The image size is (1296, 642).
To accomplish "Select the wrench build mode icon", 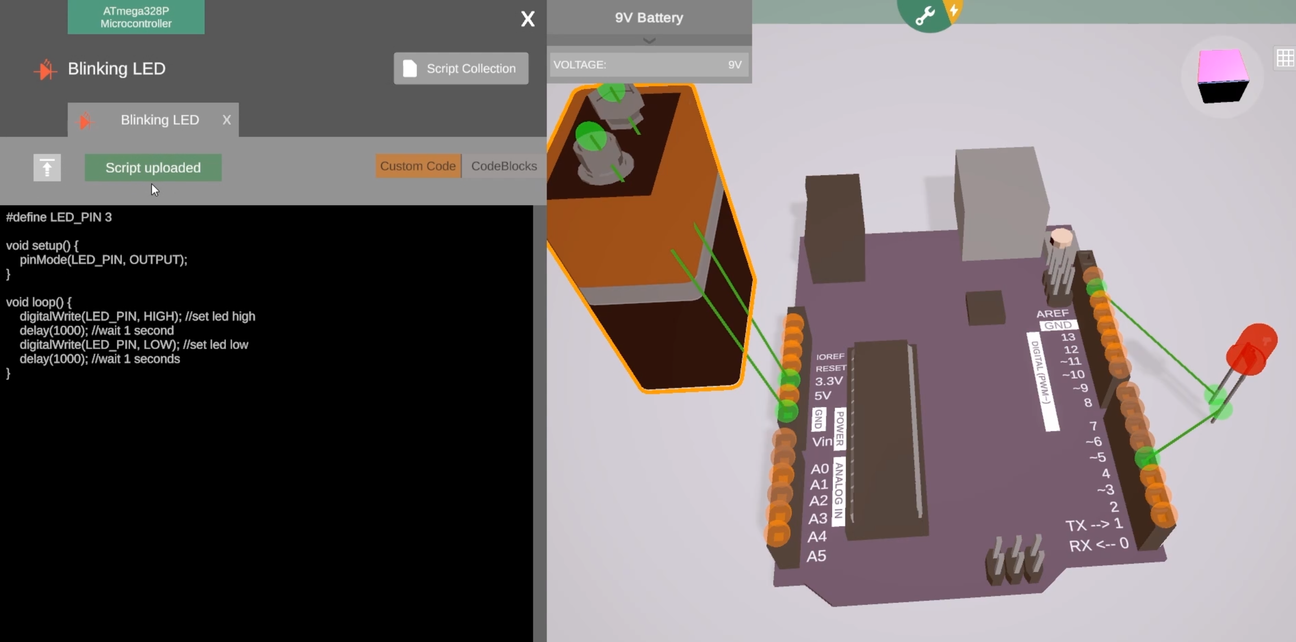I will 924,15.
